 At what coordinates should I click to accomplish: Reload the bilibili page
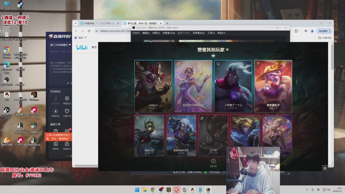89,31
